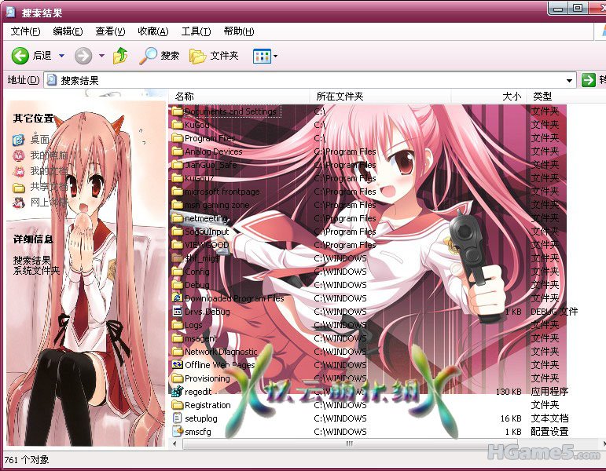606x471 pixels.
Task: Expand the address bar dropdown arrow
Action: click(x=569, y=81)
